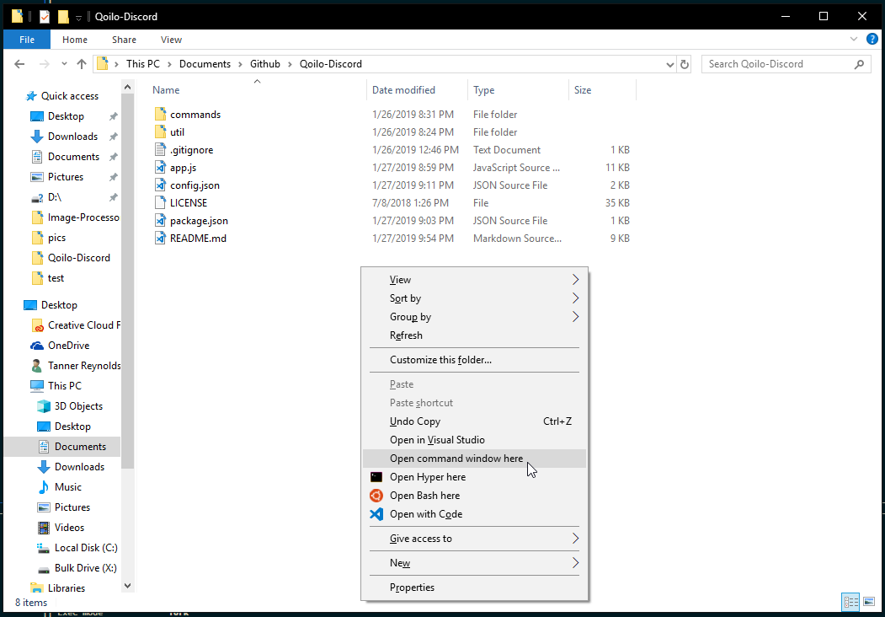Click the commands folder icon

click(x=161, y=114)
